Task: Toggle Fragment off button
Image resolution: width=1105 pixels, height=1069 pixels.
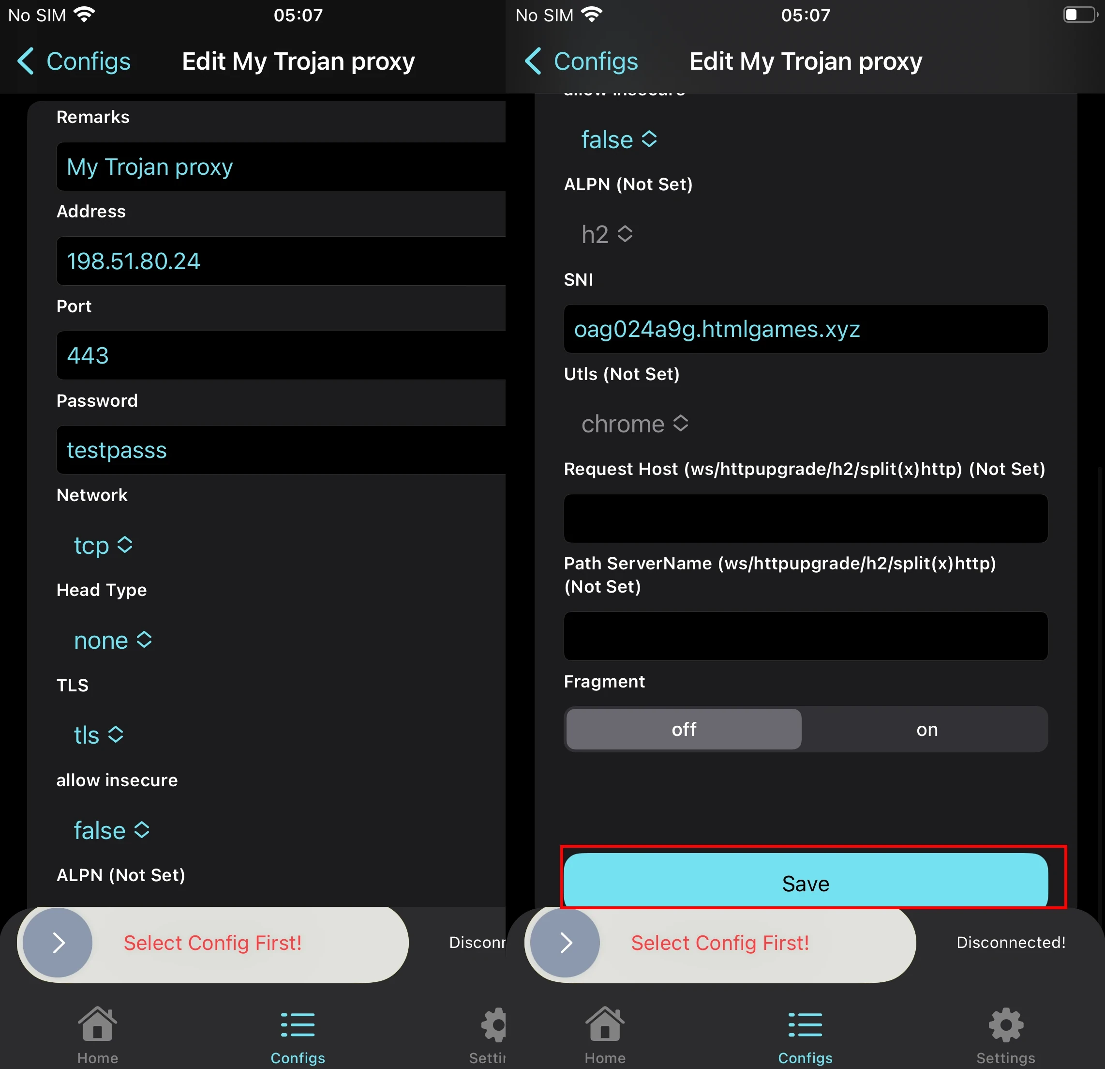Action: [684, 730]
